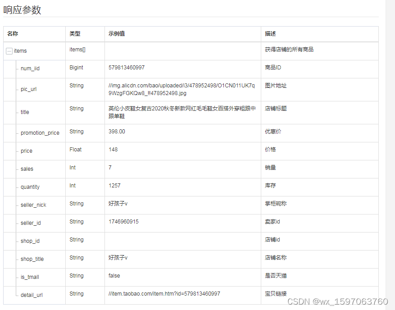Image resolution: width=395 pixels, height=310 pixels.
Task: Click the description 获得店铺的所有商品
Action: click(x=289, y=50)
